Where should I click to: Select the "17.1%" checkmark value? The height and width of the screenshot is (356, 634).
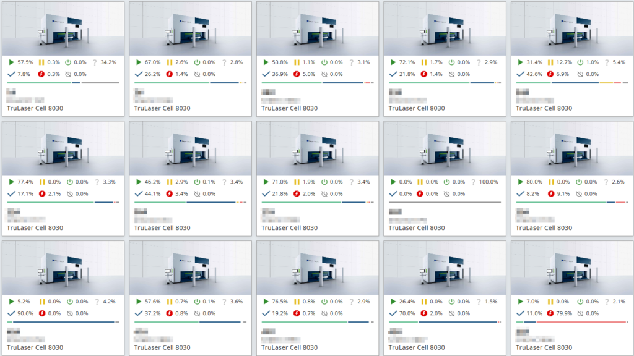pyautogui.click(x=25, y=193)
